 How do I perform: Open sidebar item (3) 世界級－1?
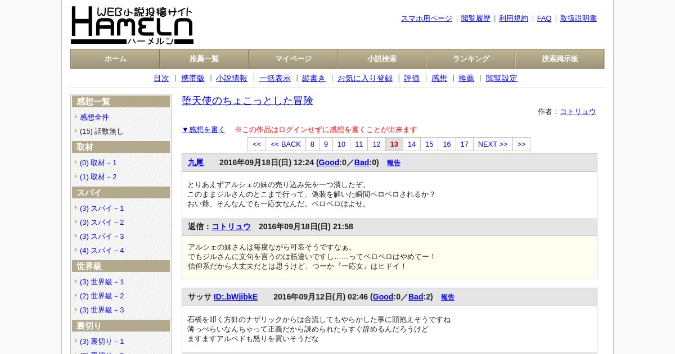click(x=102, y=282)
